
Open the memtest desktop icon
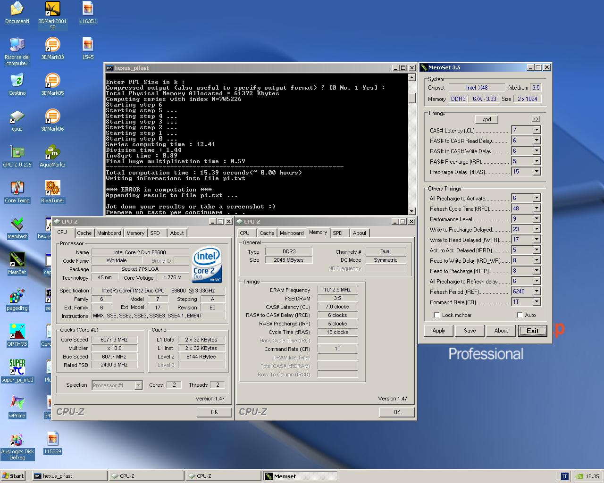click(x=17, y=228)
